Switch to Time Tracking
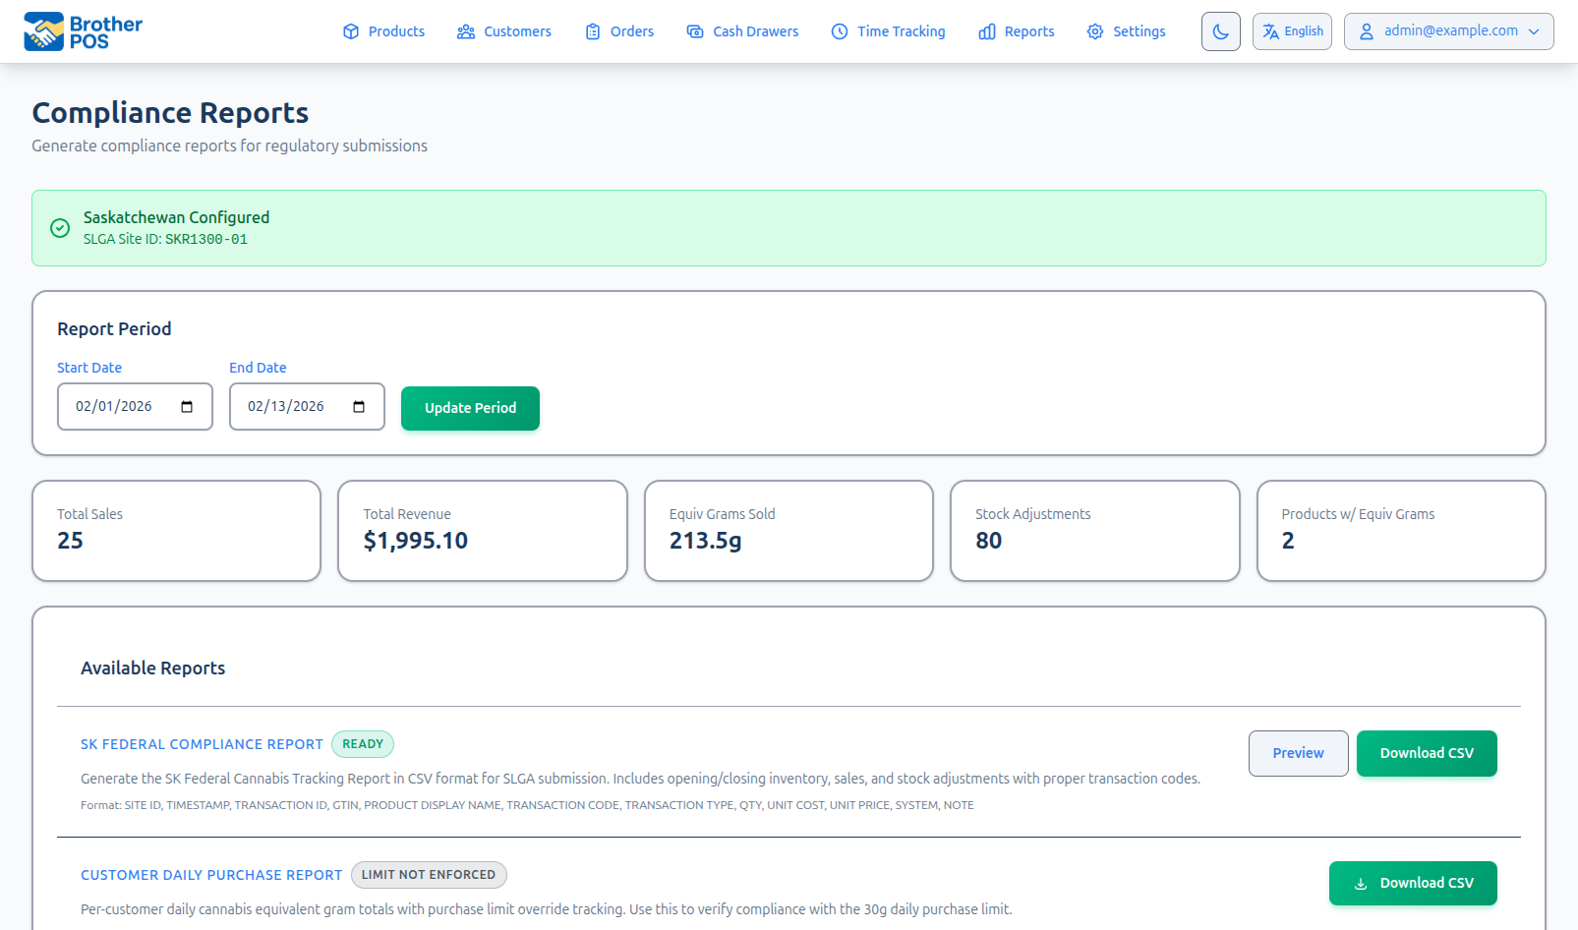Viewport: 1578px width, 930px height. pyautogui.click(x=888, y=31)
